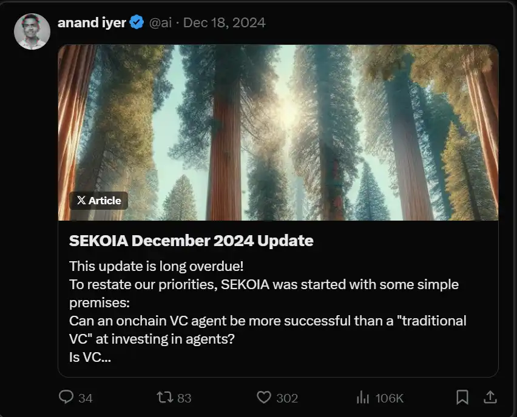Viewport: 517px width, 417px height.
Task: Click the line "This update is long overdue!"
Action: click(x=156, y=266)
